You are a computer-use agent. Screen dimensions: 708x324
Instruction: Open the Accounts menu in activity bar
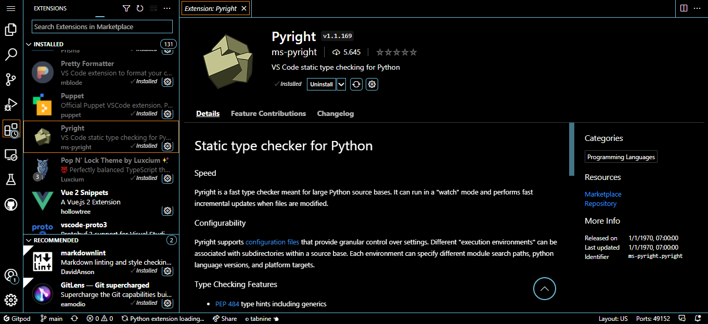pyautogui.click(x=11, y=276)
